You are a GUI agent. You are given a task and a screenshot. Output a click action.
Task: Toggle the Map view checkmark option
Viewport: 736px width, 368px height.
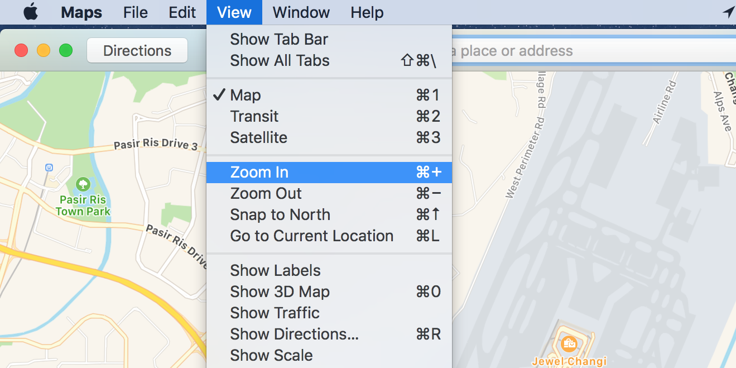(x=246, y=95)
